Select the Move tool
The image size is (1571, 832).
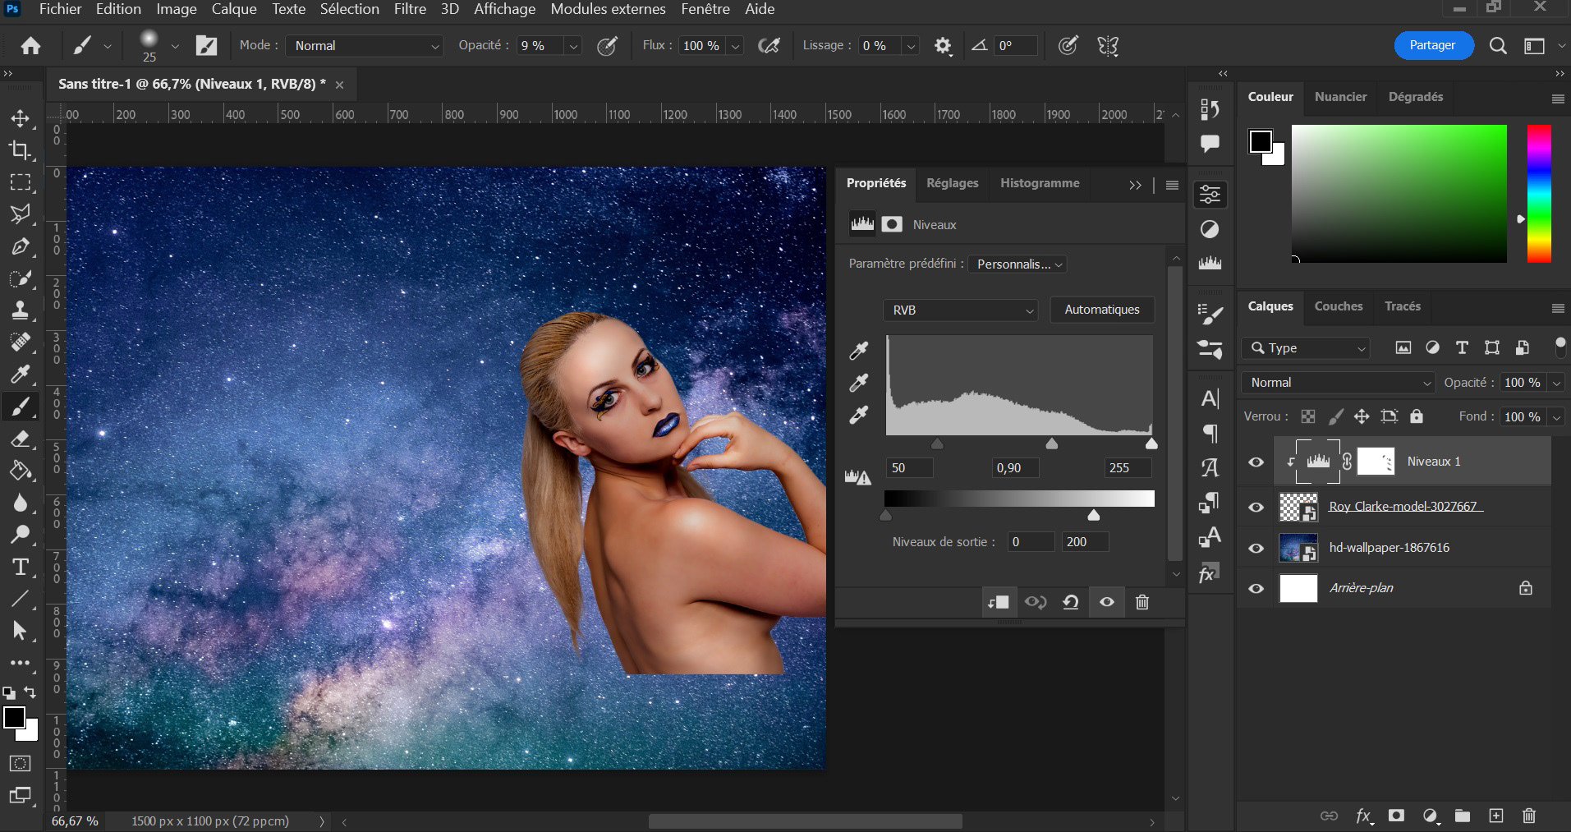tap(21, 118)
